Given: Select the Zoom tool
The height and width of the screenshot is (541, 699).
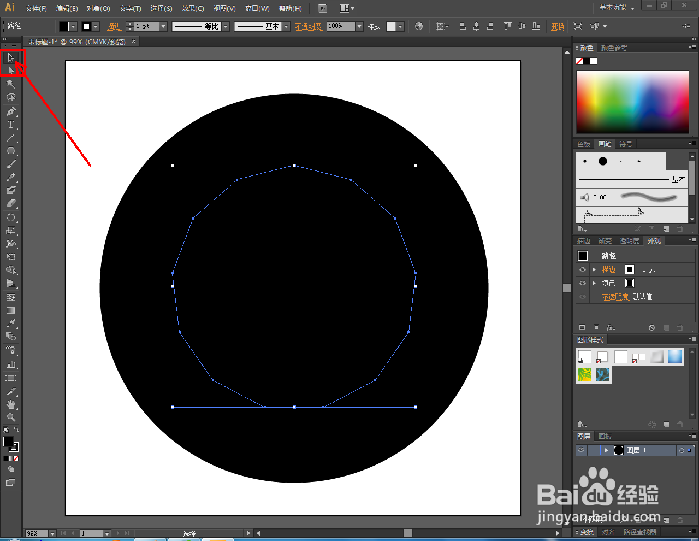Looking at the screenshot, I should click(11, 417).
